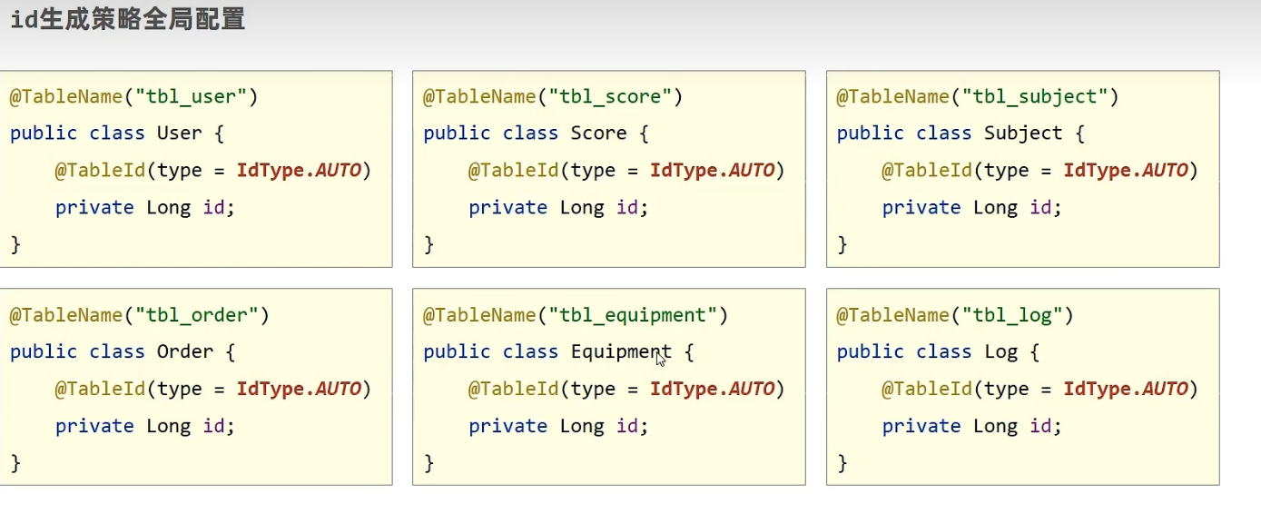Click the "tbl_user" table name string
1261x514 pixels.
click(x=192, y=96)
